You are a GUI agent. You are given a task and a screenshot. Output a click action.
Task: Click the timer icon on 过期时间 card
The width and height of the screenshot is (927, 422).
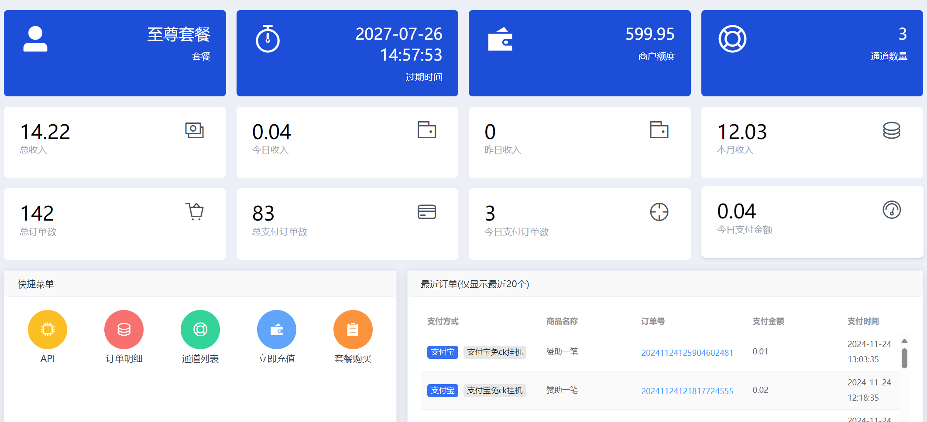tap(267, 38)
